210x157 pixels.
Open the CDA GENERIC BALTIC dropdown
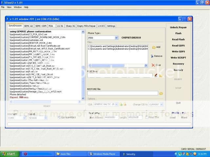pyautogui.click(x=116, y=104)
